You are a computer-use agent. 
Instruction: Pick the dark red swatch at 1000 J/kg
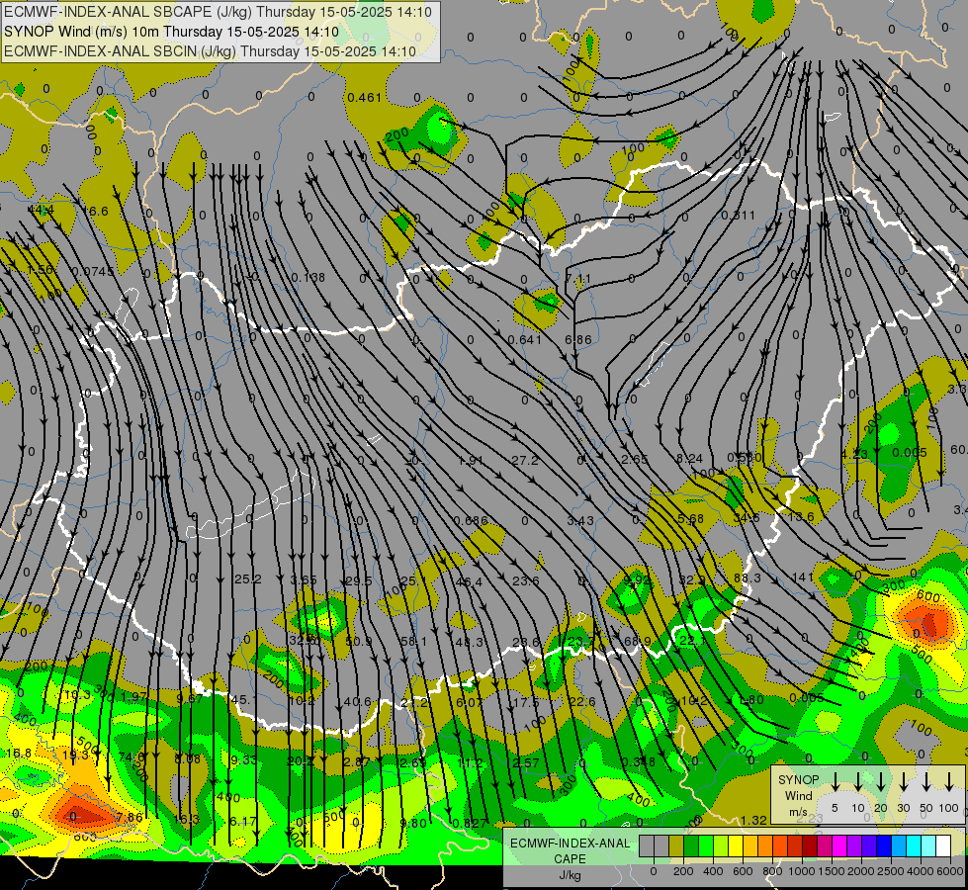[x=810, y=846]
